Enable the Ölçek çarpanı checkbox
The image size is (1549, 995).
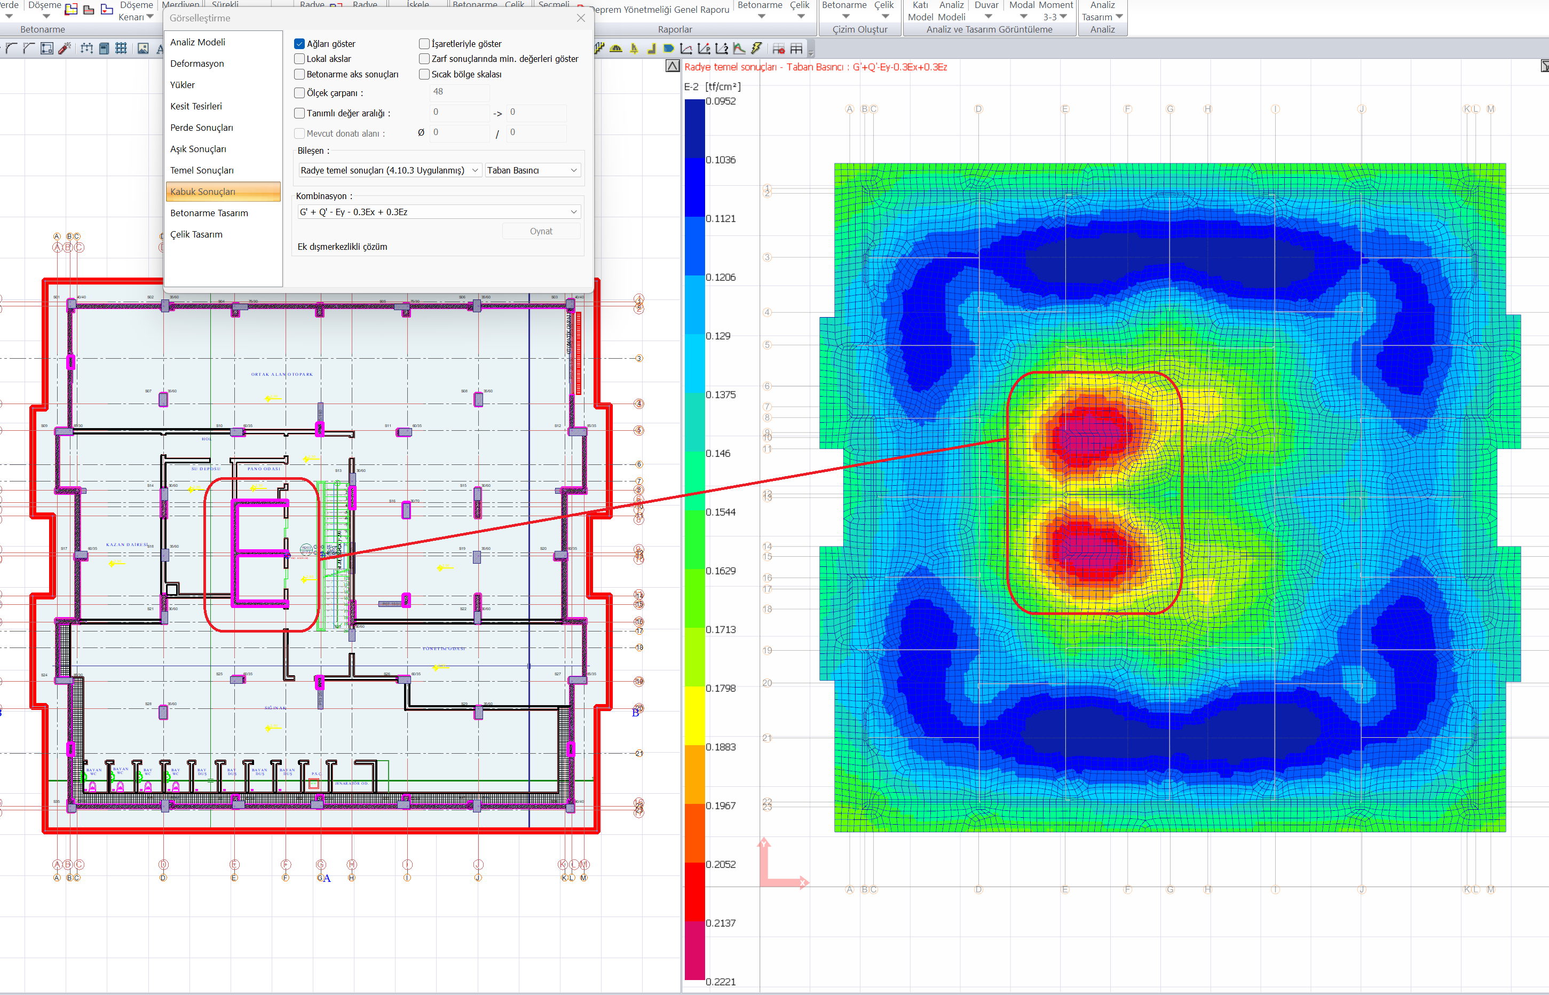(x=299, y=93)
